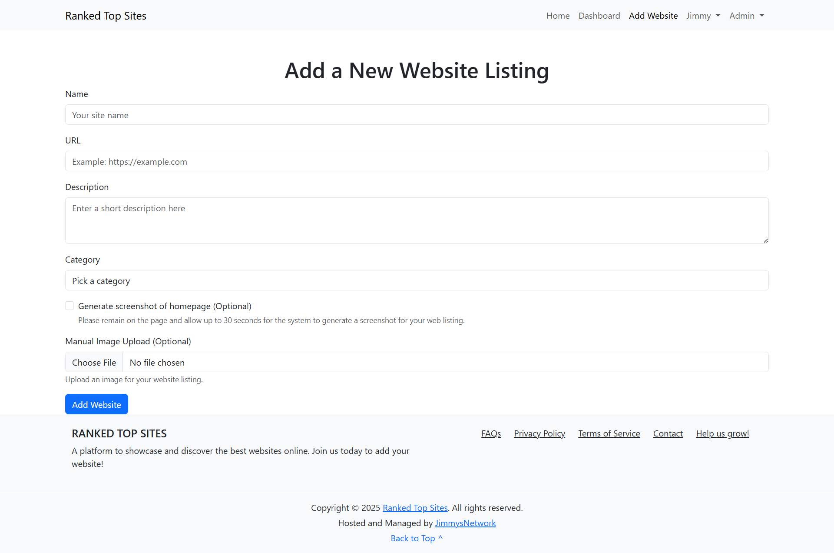Open the Terms of Service link
Image resolution: width=834 pixels, height=553 pixels.
tap(609, 433)
